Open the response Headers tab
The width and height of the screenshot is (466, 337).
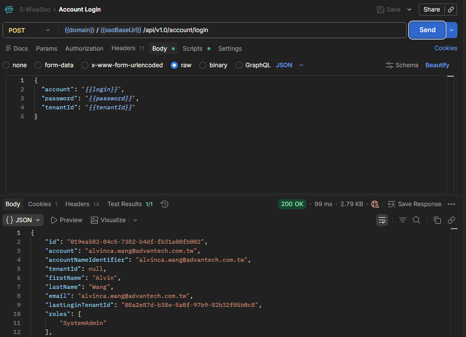point(82,204)
